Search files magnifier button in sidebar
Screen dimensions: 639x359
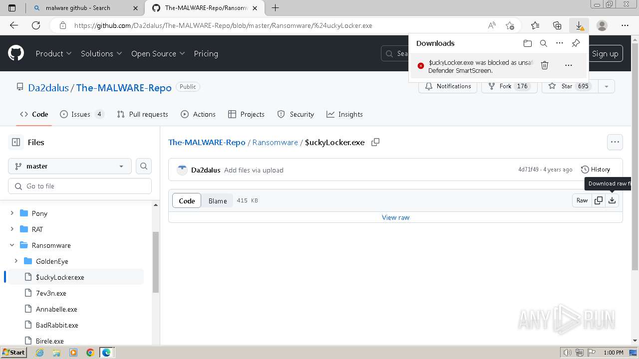click(x=144, y=166)
